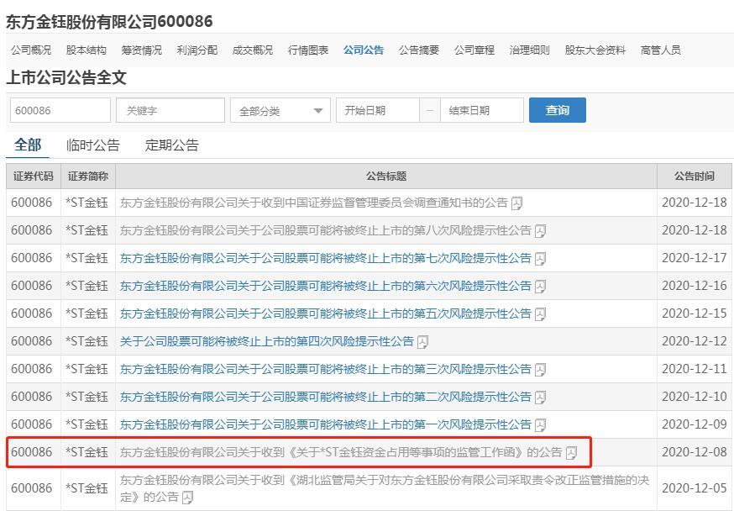Viewport: 734px width, 511px height.
Task: Click the 公告时间 column header
Action: (x=695, y=176)
